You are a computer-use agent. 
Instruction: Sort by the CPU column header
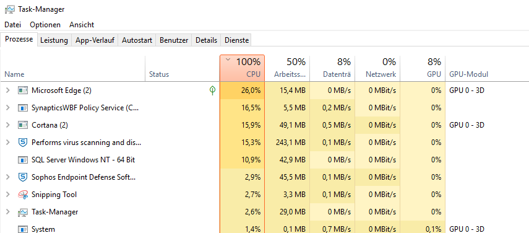pyautogui.click(x=243, y=69)
